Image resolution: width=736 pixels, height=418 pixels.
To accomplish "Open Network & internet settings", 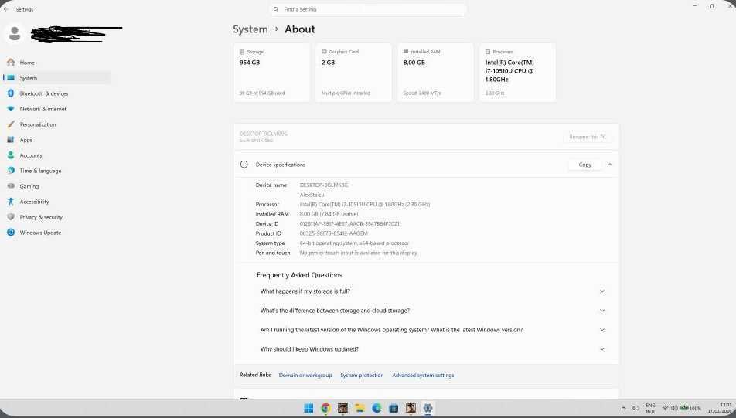I will coord(57,109).
